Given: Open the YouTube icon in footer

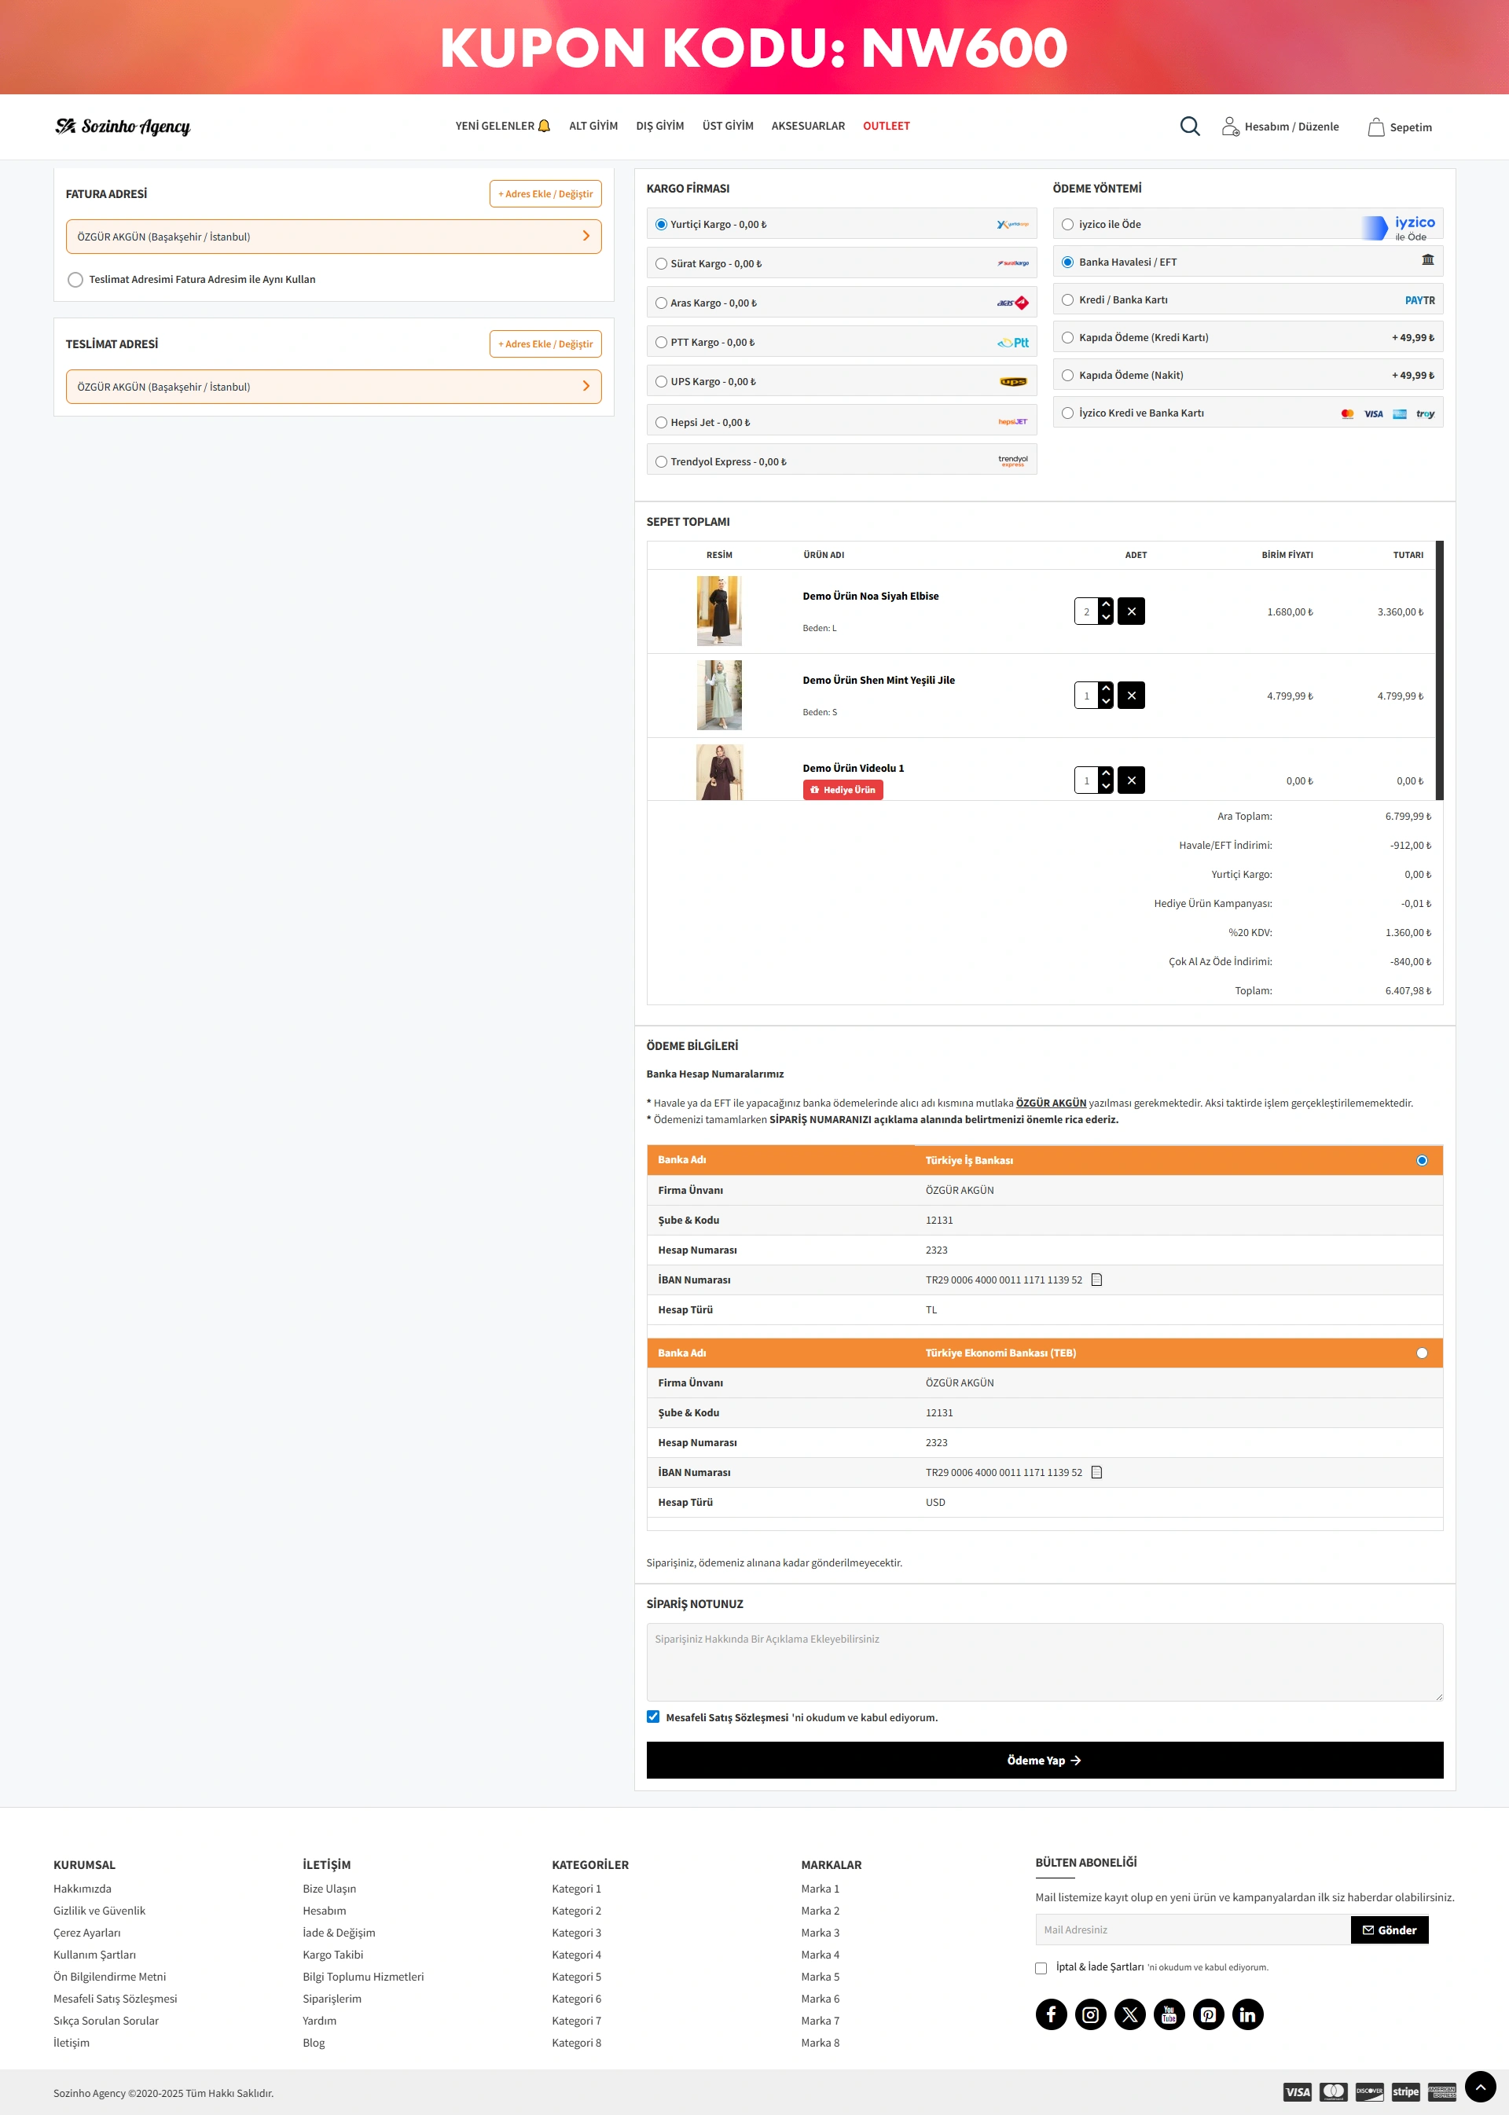Looking at the screenshot, I should pyautogui.click(x=1169, y=2014).
